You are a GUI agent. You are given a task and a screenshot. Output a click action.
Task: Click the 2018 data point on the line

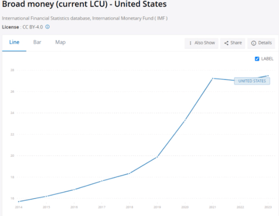point(129,173)
